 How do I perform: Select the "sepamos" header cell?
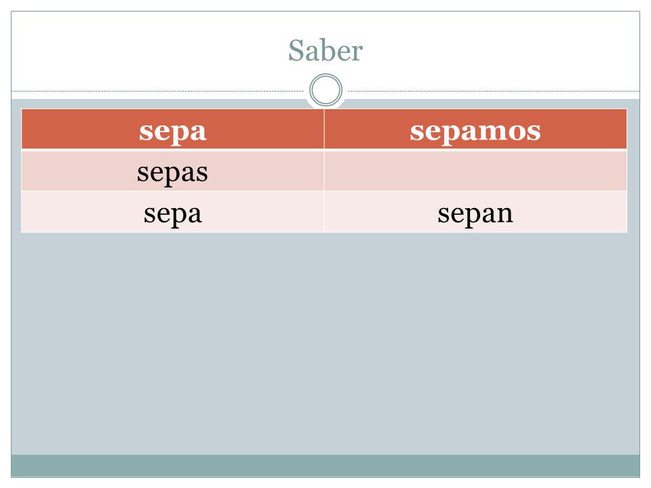pyautogui.click(x=476, y=129)
